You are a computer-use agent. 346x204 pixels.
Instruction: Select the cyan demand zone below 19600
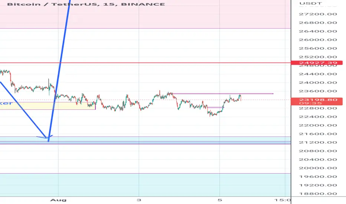point(145,185)
